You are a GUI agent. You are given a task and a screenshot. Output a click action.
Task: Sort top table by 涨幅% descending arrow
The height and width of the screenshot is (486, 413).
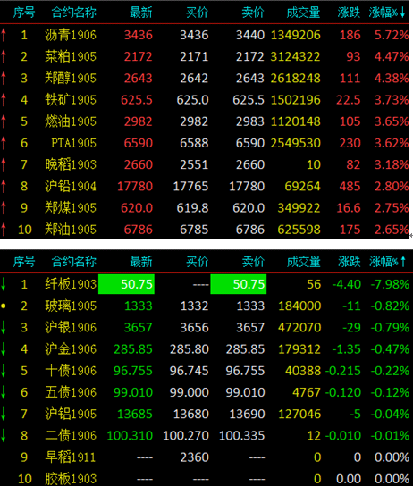pos(402,13)
